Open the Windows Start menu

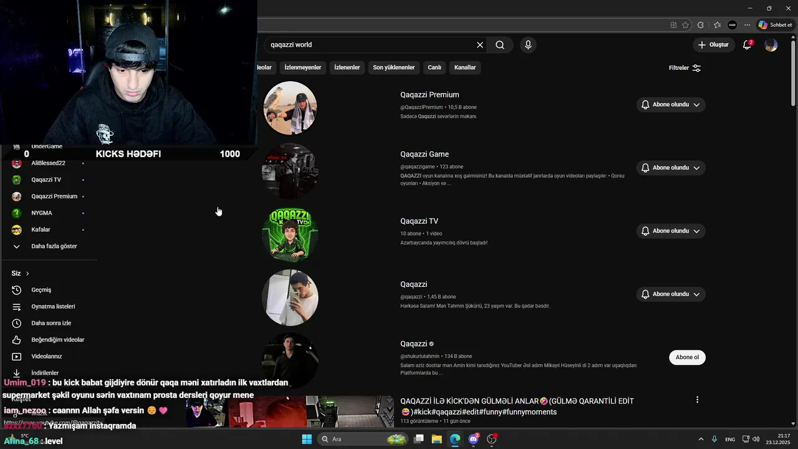point(307,439)
